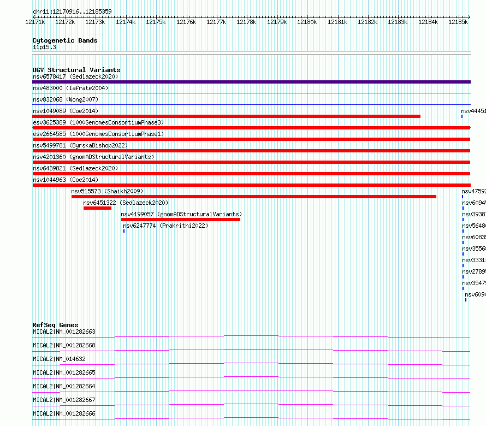Image resolution: width=486 pixels, height=426 pixels.
Task: Pick the 12177k coordinate on the ruler
Action: click(216, 22)
